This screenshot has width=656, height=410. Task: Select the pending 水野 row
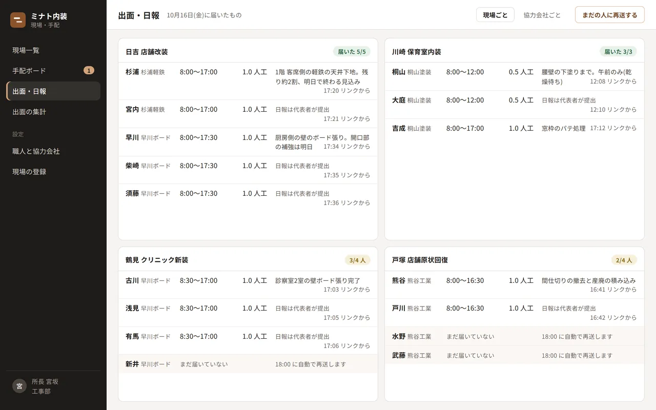515,336
